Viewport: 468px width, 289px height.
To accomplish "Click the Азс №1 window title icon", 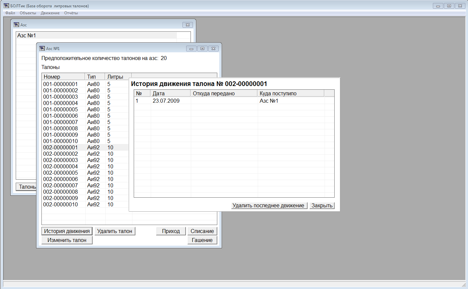I will [x=42, y=48].
